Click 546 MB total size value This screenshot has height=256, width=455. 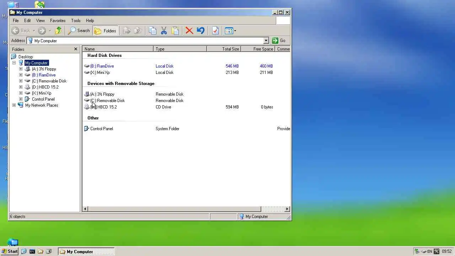pos(232,66)
